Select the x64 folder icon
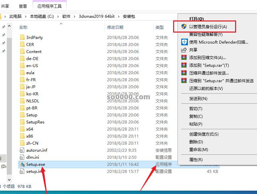Screen dimensions: 257x194 tap(22, 129)
